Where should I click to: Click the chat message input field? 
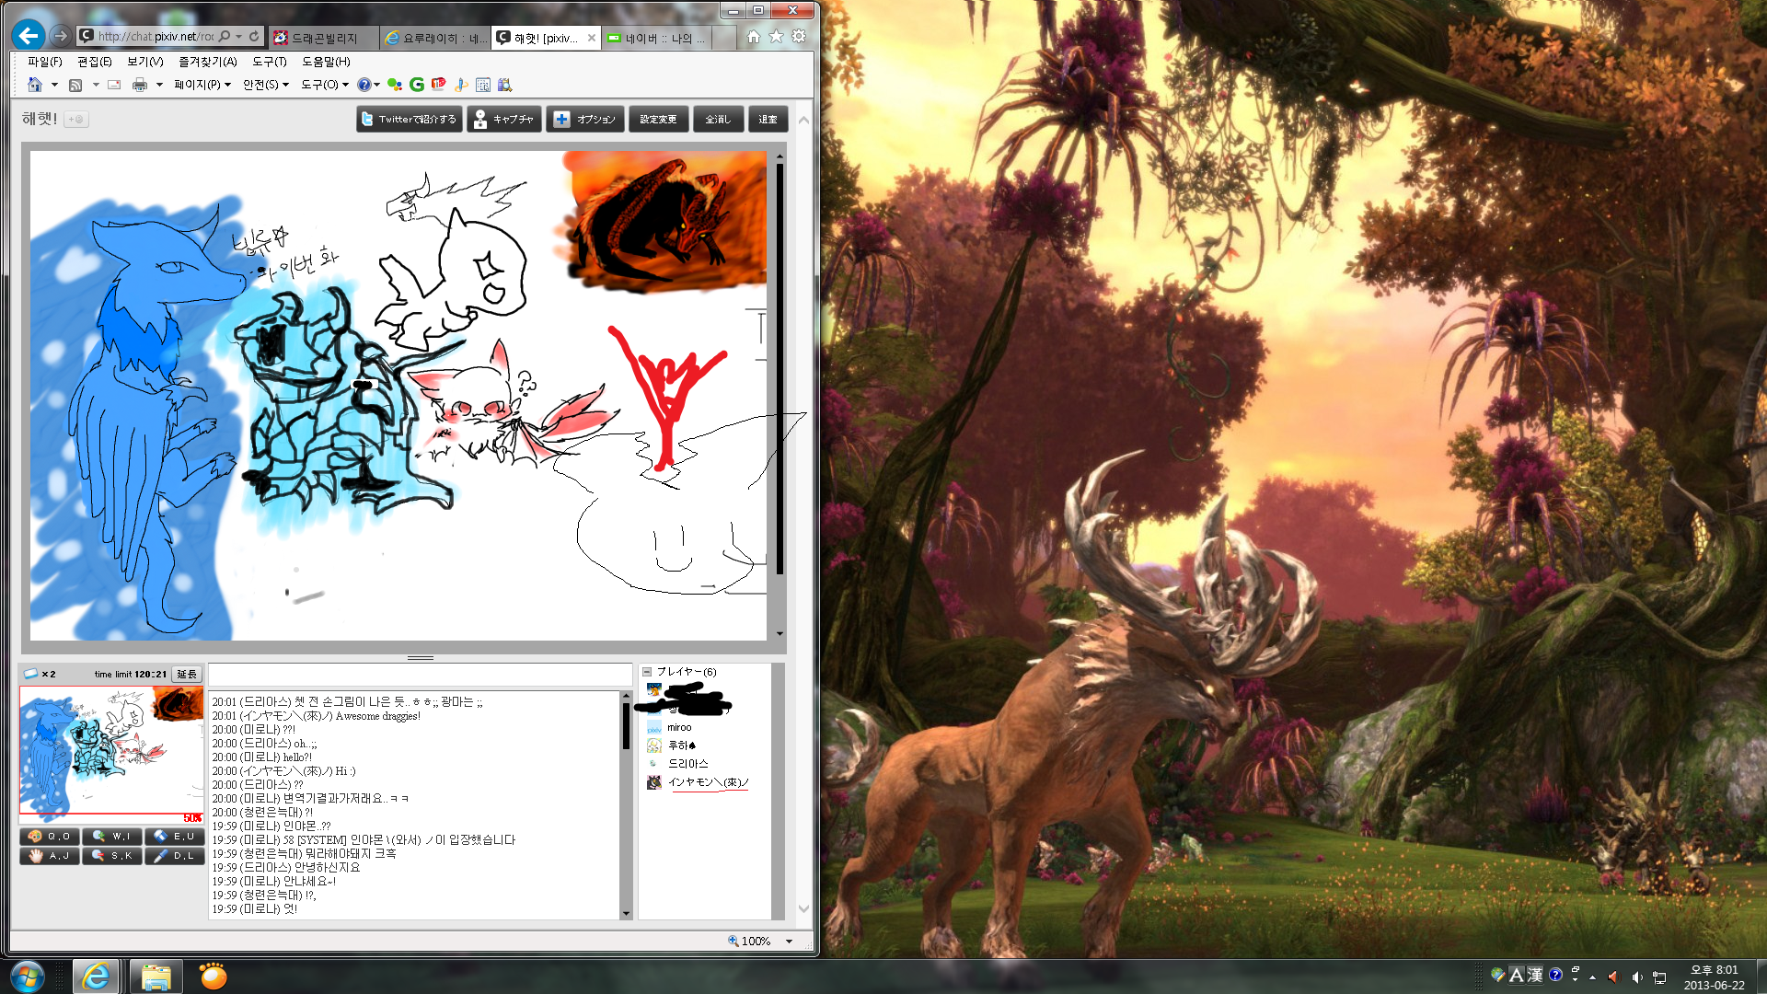(x=420, y=674)
